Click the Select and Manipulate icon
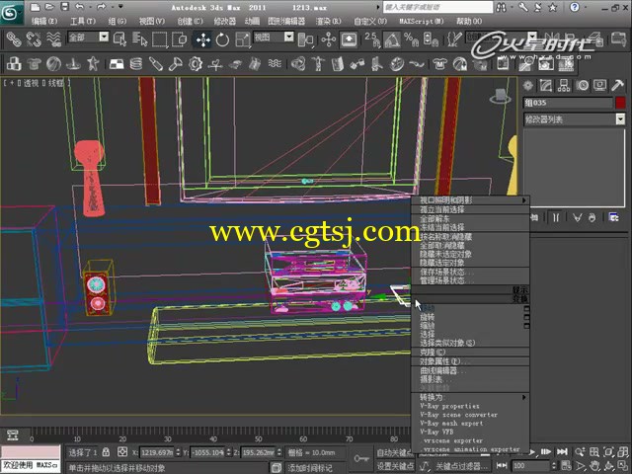The height and width of the screenshot is (474, 632). tap(329, 39)
